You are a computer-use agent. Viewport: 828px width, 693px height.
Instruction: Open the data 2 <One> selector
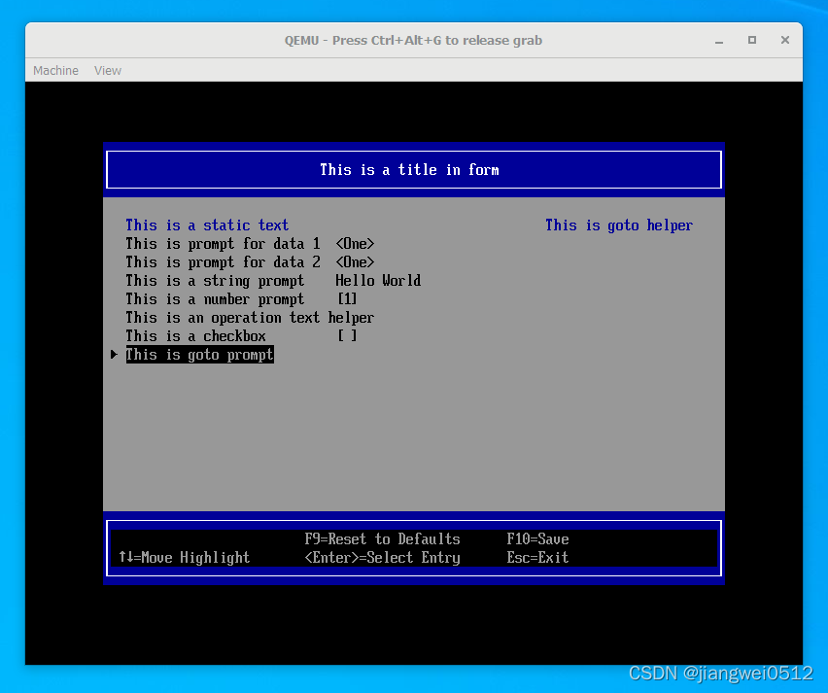pos(355,262)
